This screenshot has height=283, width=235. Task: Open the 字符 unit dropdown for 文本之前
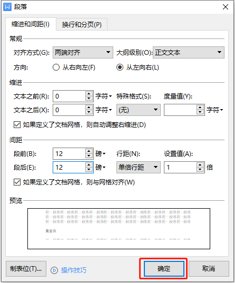(x=104, y=96)
